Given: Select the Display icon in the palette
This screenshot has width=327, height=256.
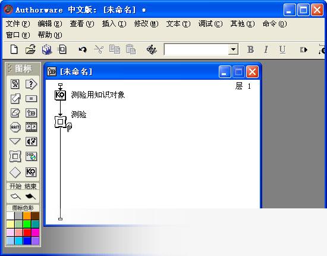Looking at the screenshot, I should 15,84.
